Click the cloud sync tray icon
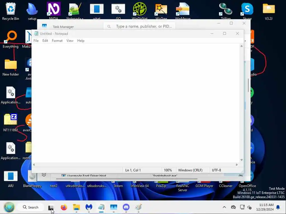Image resolution: width=286 pixels, height=214 pixels. (x=233, y=207)
